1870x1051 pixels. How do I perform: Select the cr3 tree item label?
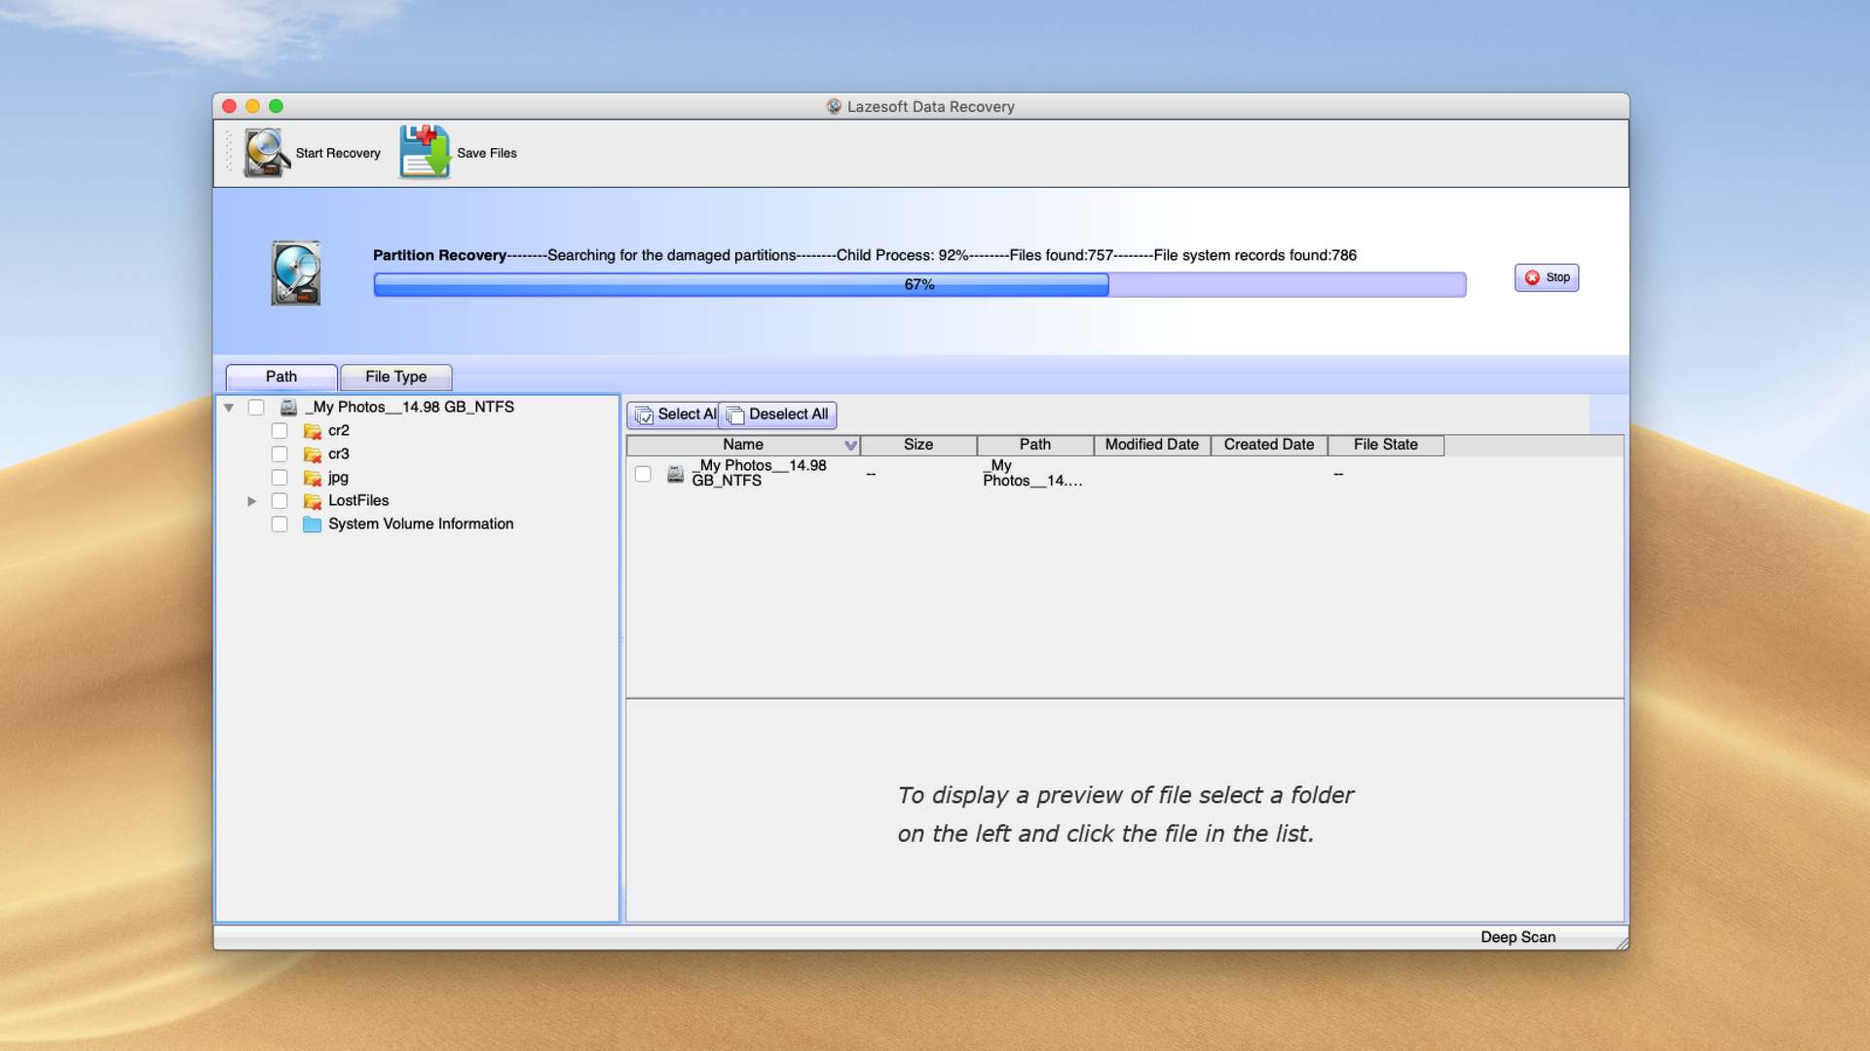339,454
